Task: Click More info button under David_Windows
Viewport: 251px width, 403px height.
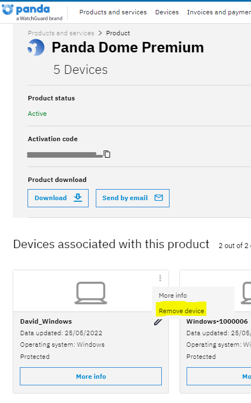Action: coord(91,377)
